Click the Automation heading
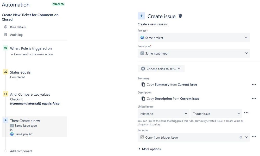This screenshot has height=156, width=260. (16, 5)
